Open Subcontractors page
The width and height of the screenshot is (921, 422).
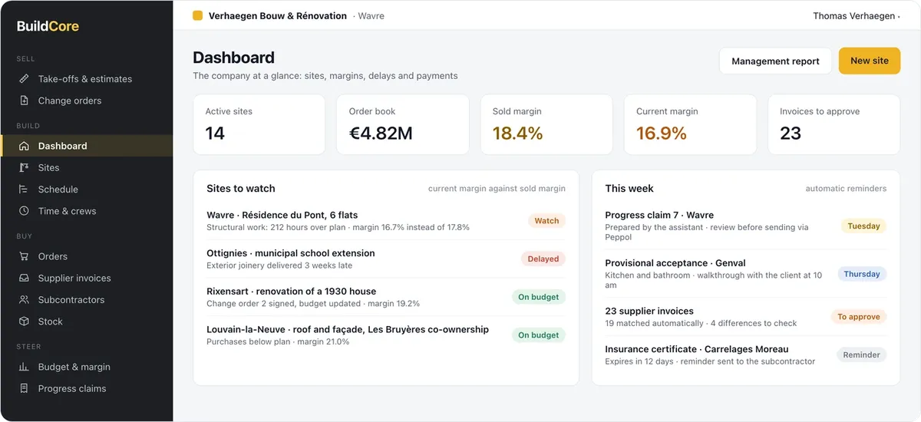click(x=87, y=300)
